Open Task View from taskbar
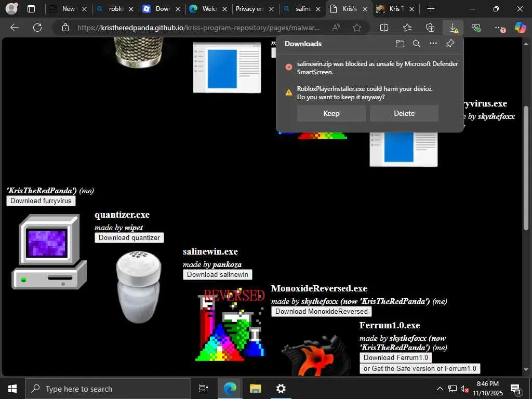 tap(203, 389)
